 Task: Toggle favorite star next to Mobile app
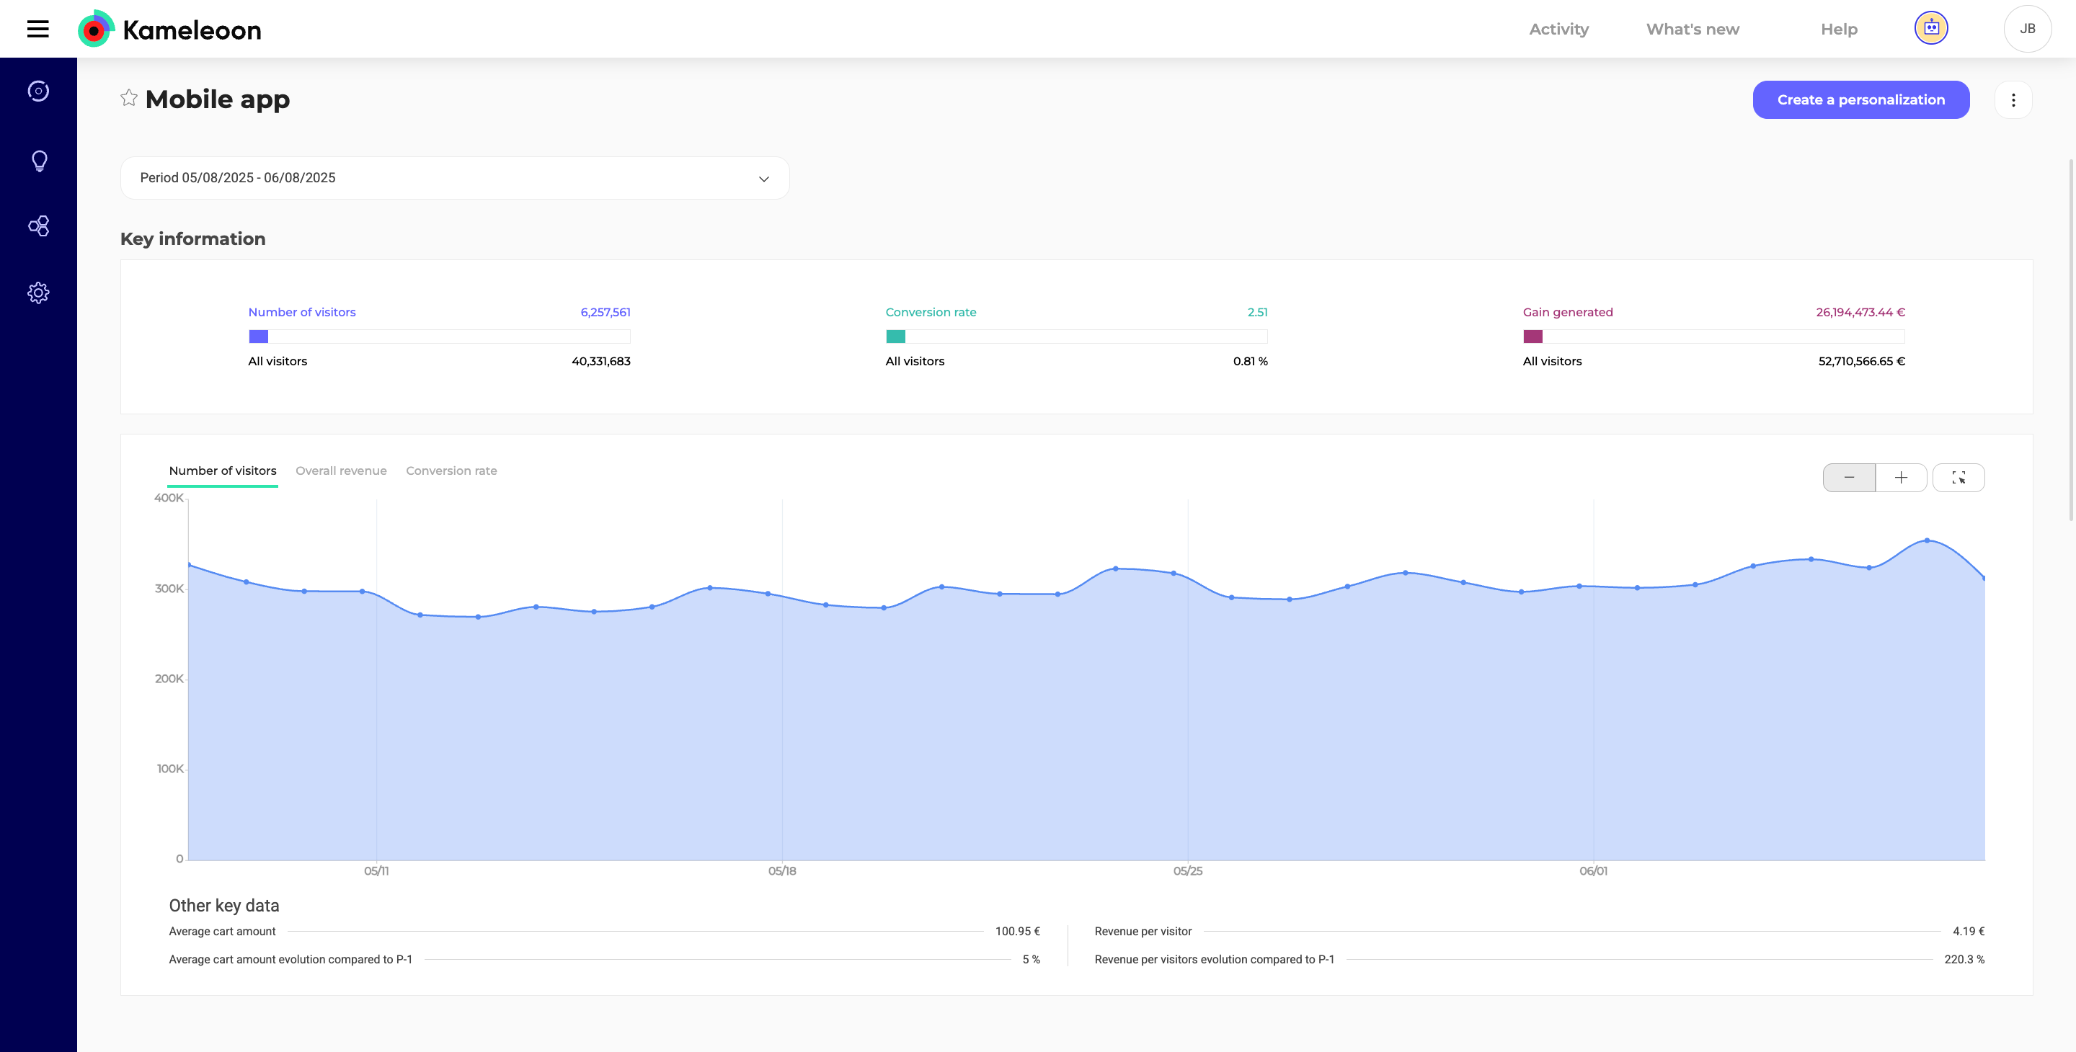pyautogui.click(x=129, y=98)
